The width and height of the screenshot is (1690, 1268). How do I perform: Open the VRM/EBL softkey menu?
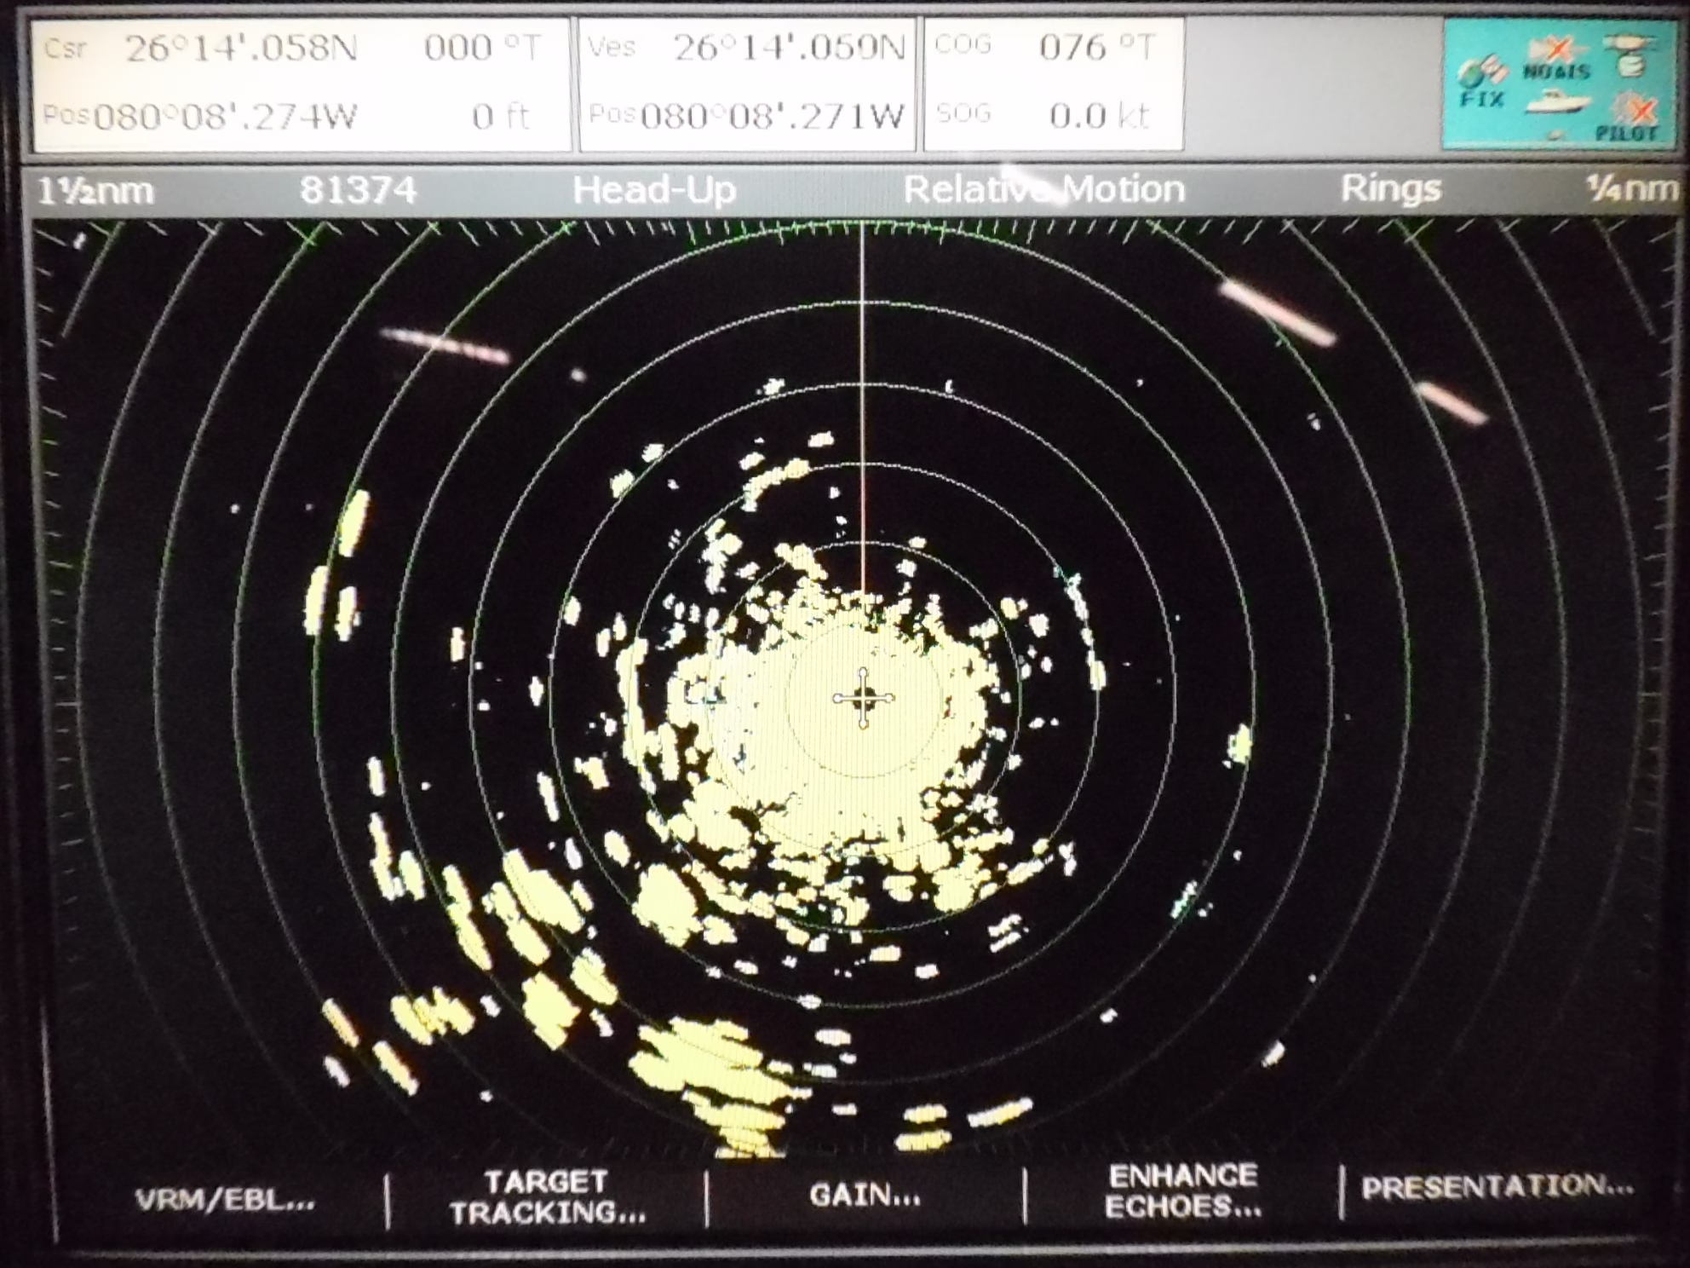point(225,1200)
